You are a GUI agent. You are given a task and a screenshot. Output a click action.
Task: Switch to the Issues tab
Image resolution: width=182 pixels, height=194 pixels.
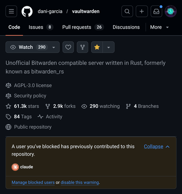(x=41, y=27)
